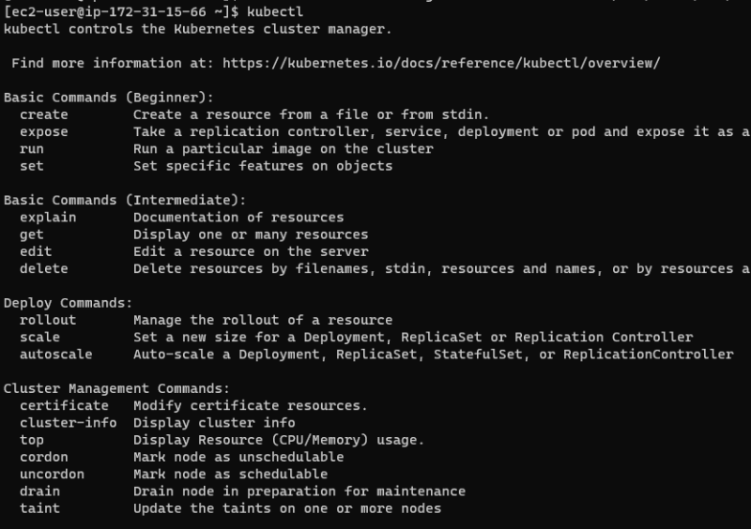Screen dimensions: 751x529
Task: Click the 'run' command in Basic Commands
Action: tap(31, 148)
